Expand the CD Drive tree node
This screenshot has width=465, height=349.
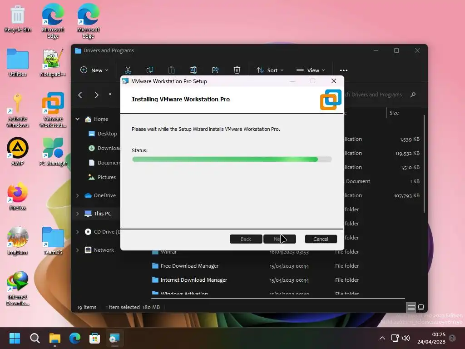click(77, 232)
